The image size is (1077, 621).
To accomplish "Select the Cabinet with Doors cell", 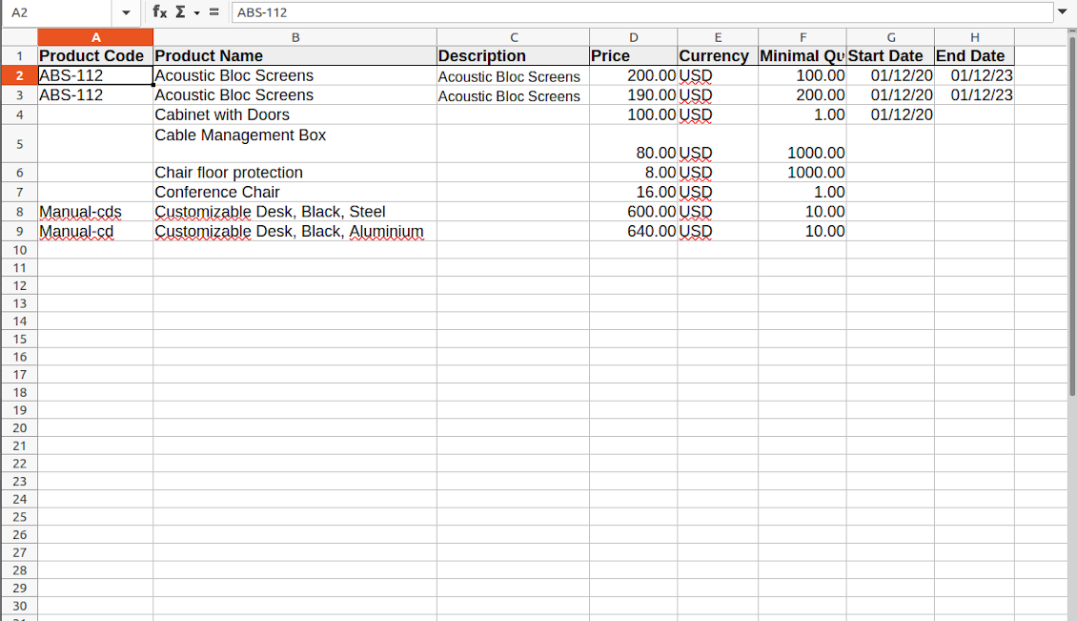I will pyautogui.click(x=295, y=114).
